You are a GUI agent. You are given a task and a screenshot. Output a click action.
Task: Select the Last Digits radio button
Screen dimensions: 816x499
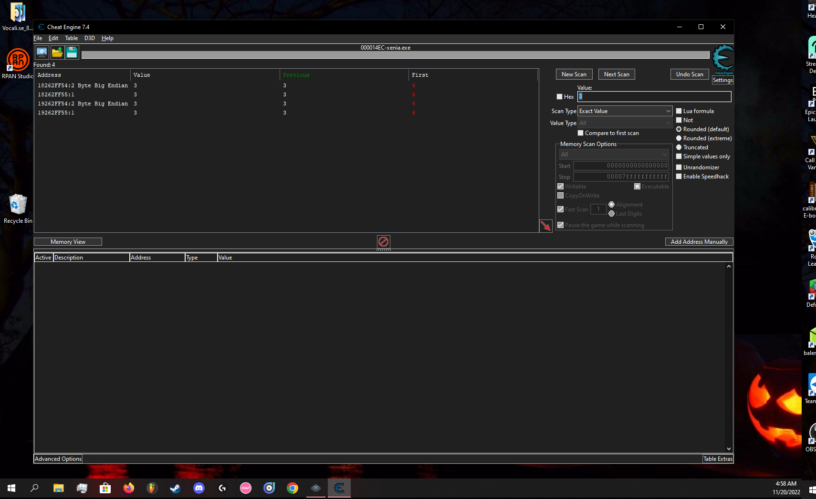pos(612,214)
